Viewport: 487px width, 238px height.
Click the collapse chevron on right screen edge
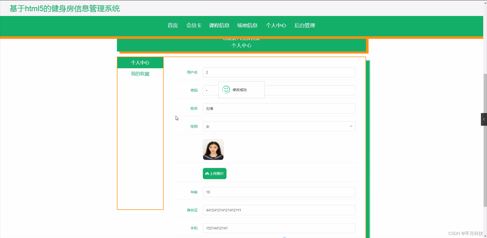click(484, 119)
